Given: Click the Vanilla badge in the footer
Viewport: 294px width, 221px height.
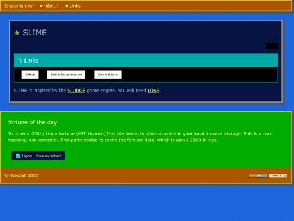Looking at the screenshot, I should [278, 176].
